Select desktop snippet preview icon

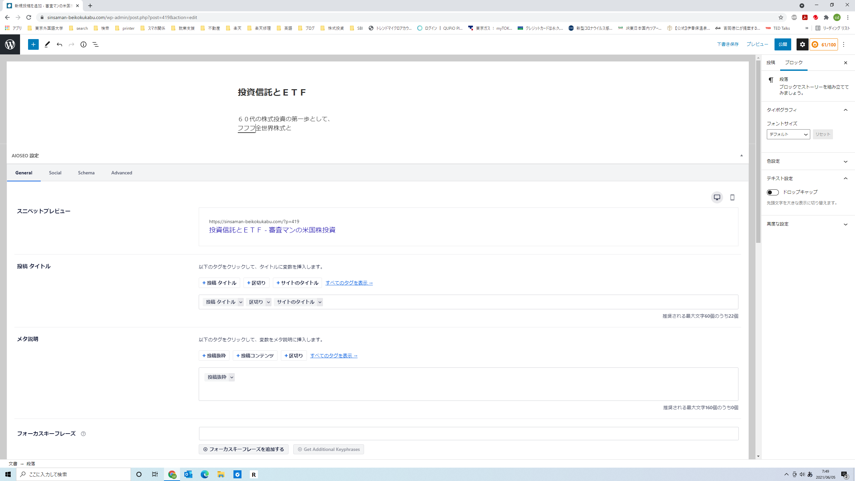[x=717, y=197]
